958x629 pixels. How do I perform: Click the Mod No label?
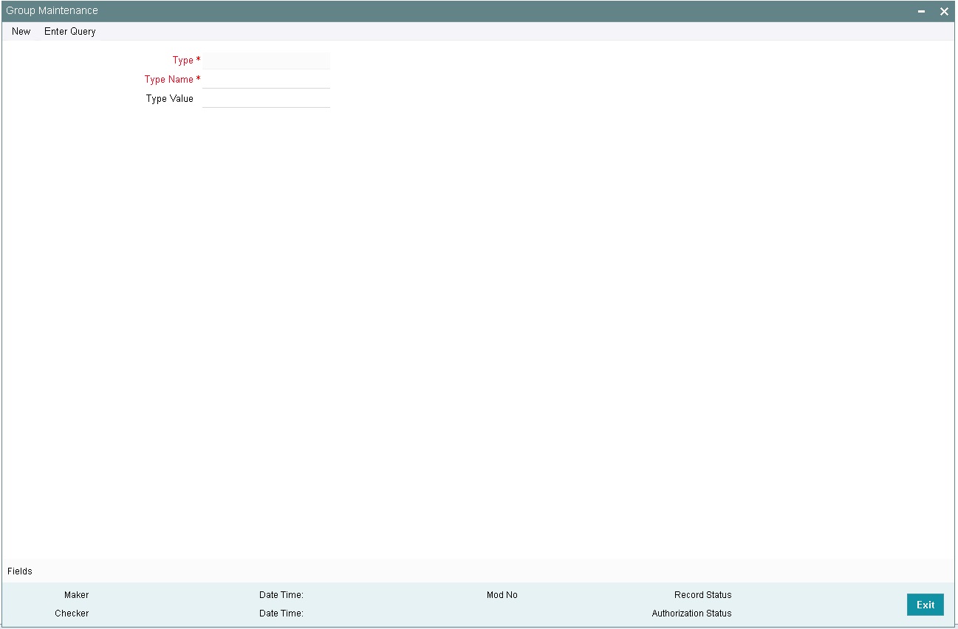(x=502, y=595)
